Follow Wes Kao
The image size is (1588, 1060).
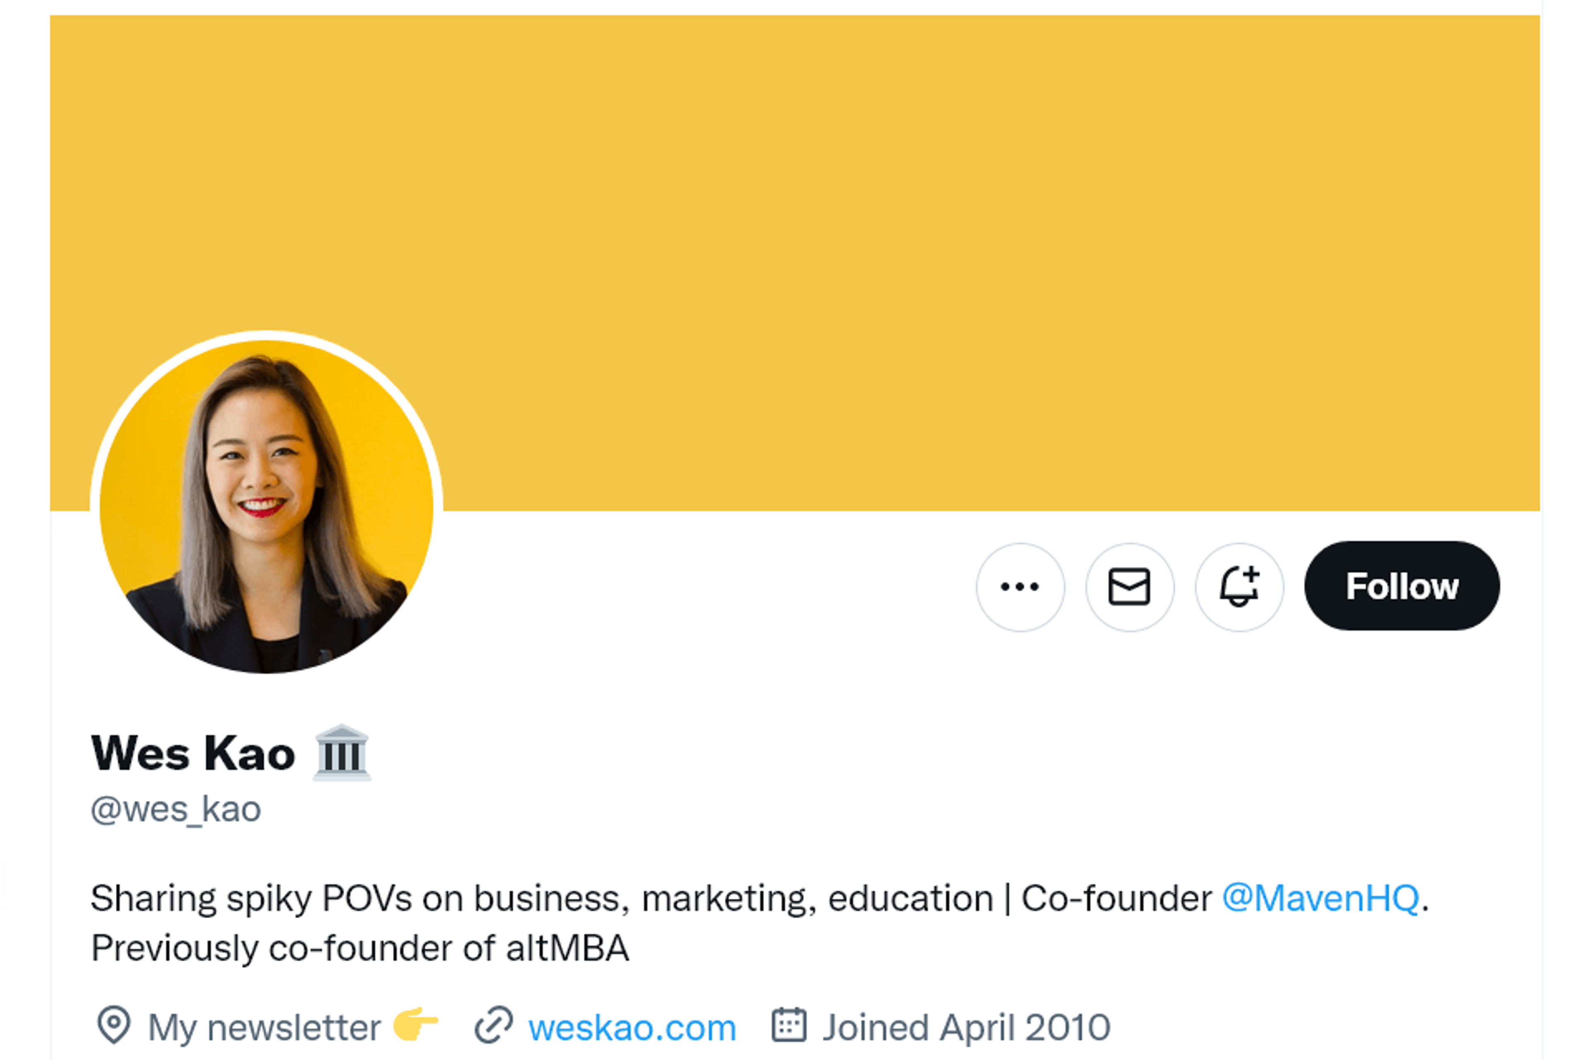[1402, 586]
